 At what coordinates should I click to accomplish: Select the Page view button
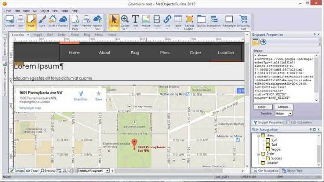coord(31,21)
